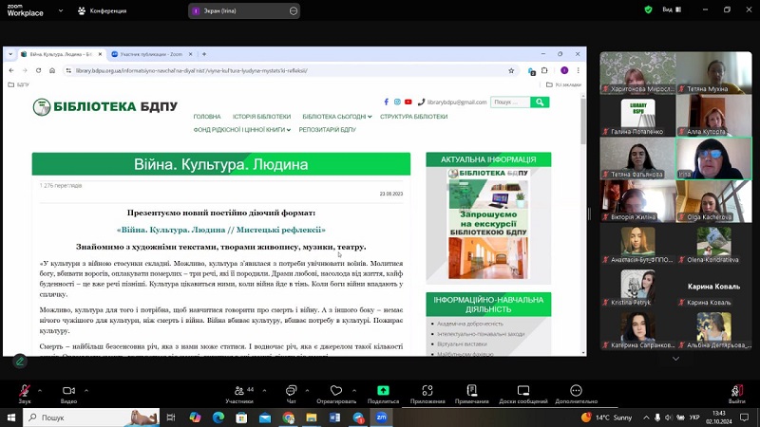Open a new browser tab
The width and height of the screenshot is (760, 427).
pos(204,54)
